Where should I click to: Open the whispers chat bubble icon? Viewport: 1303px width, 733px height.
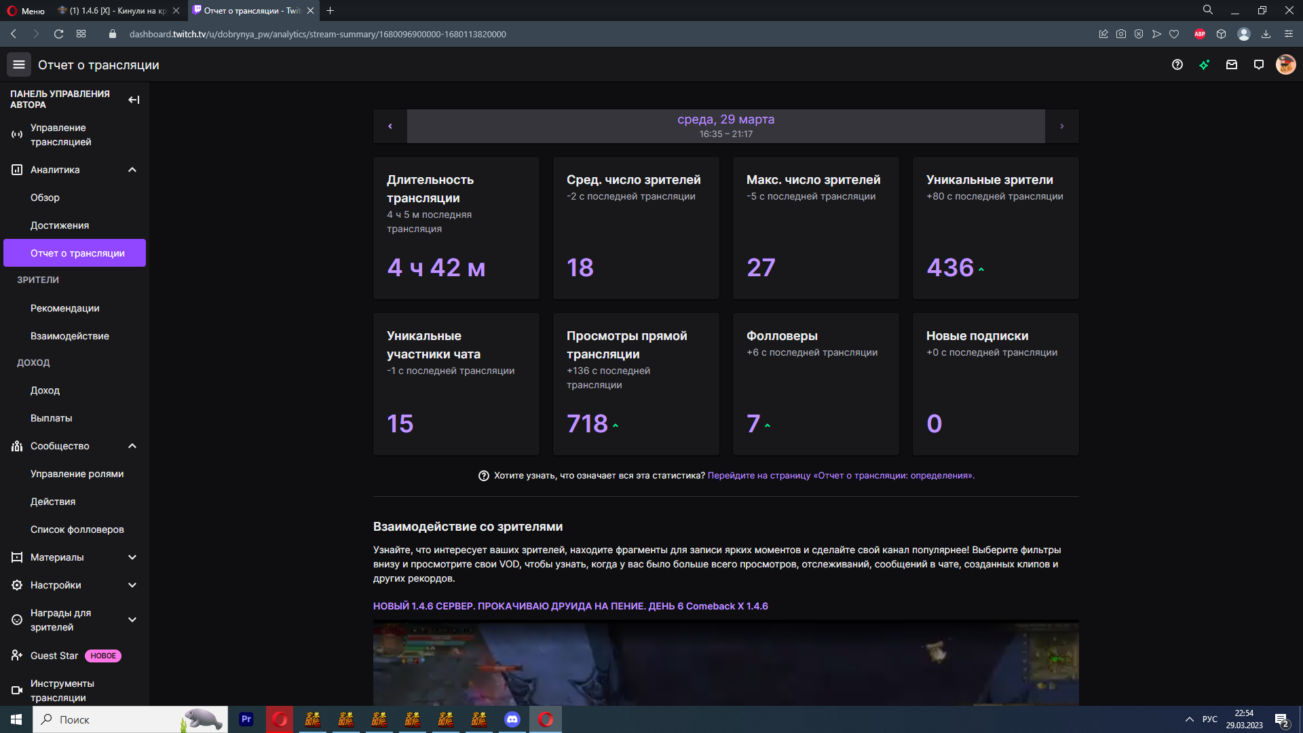(1259, 64)
